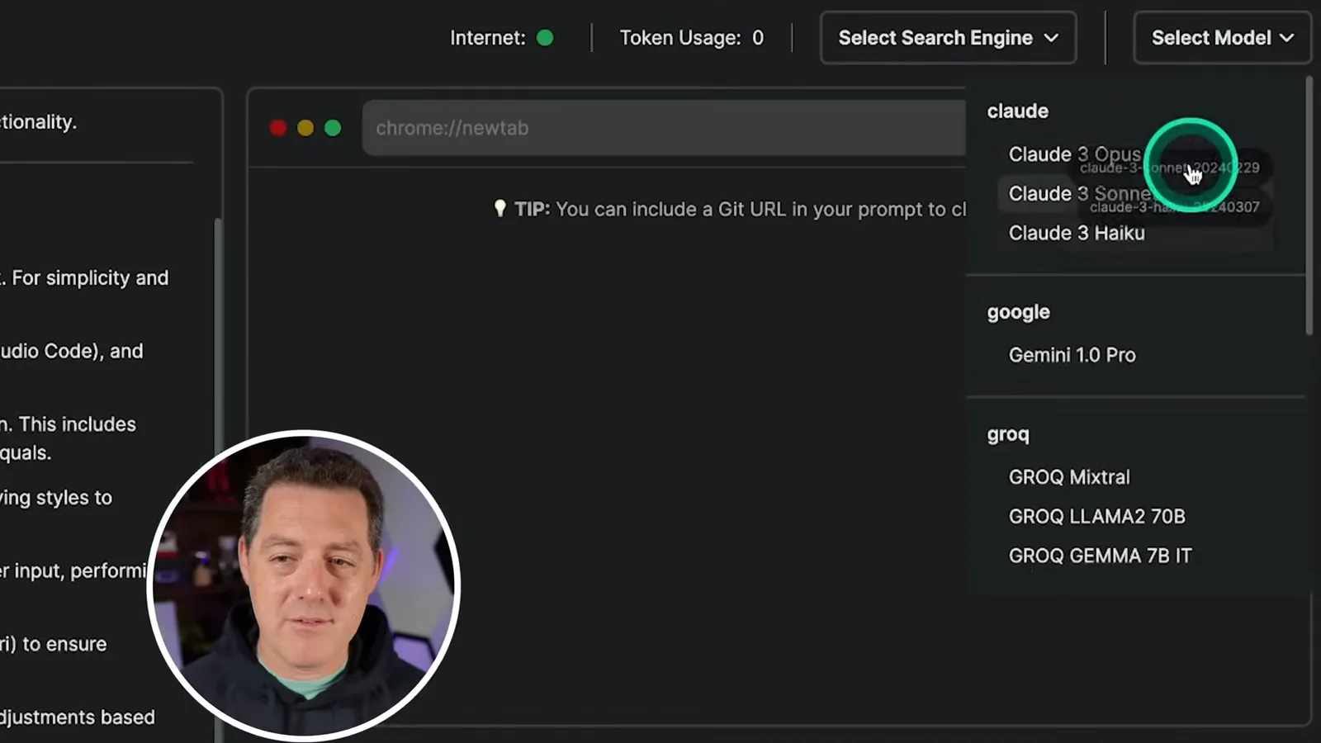Viewport: 1321px width, 743px height.
Task: Select the Gemini 1.0 Pro model
Action: 1072,355
